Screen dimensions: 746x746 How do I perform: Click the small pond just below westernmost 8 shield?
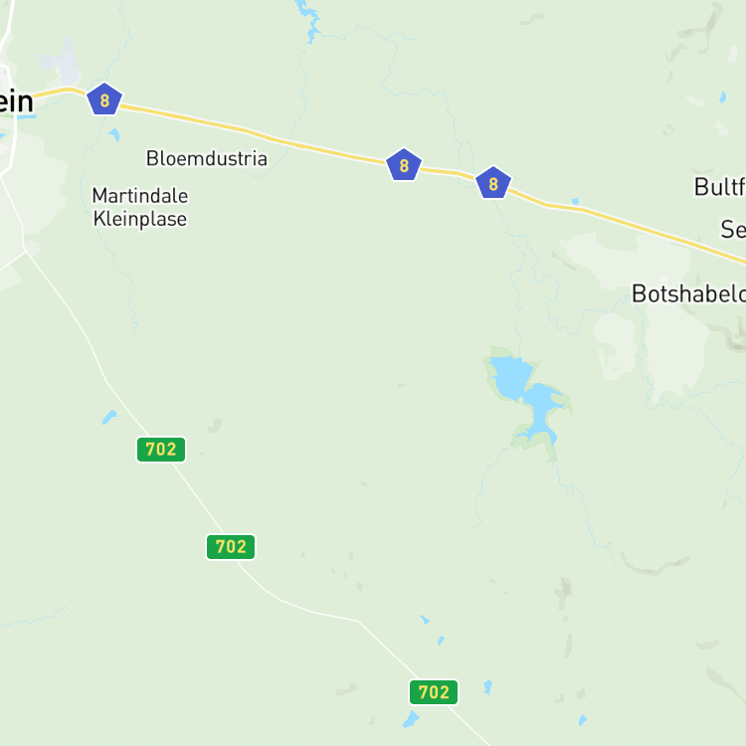coord(114,134)
